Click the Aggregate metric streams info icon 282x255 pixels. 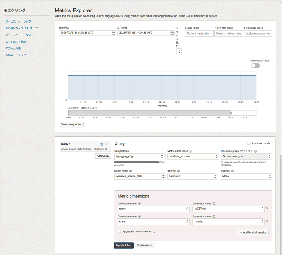[x=154, y=232]
